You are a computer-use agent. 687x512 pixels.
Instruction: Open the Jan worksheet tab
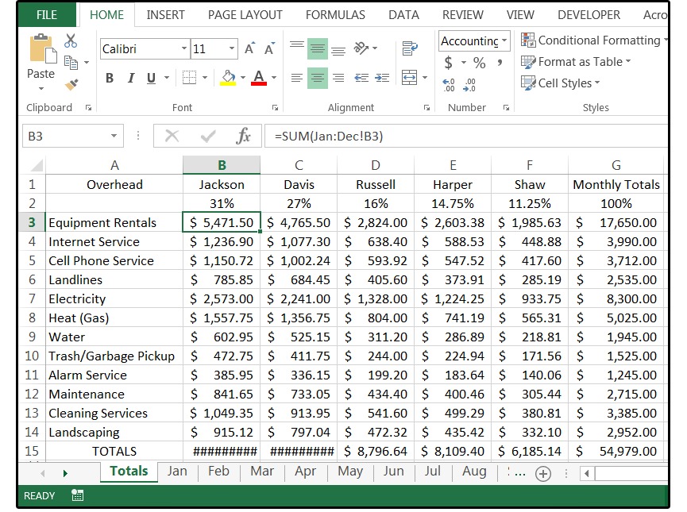(177, 472)
